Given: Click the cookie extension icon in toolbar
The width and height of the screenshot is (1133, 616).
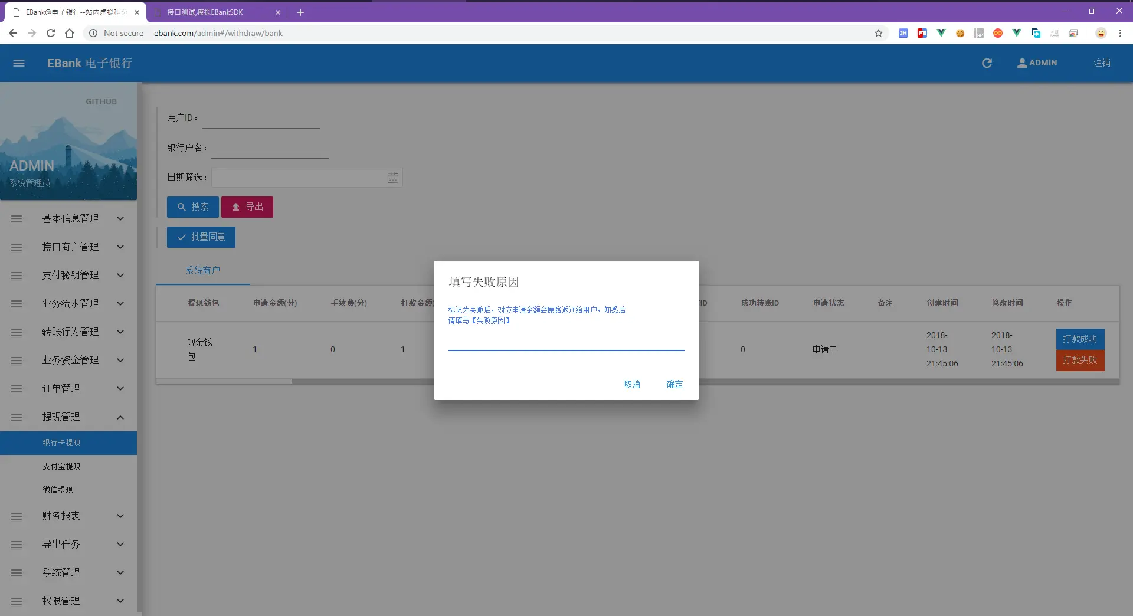Looking at the screenshot, I should (960, 33).
